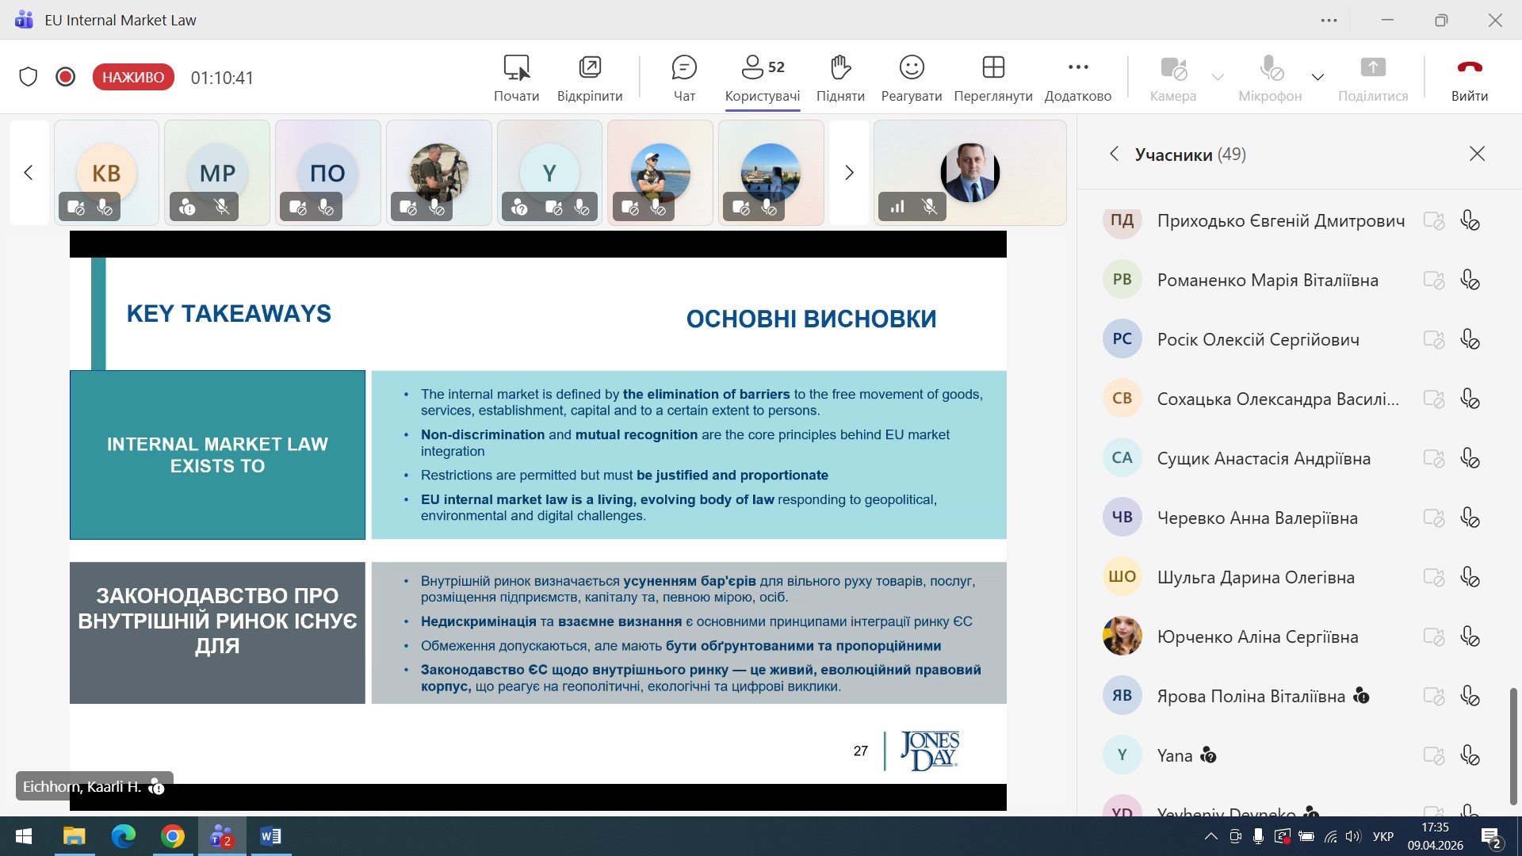Screen dimensions: 1522x856
Task: Show next participants with right chevron
Action: (849, 173)
